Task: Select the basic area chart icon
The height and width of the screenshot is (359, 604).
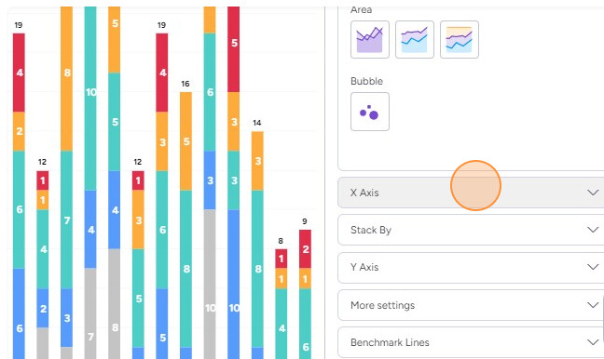Action: [370, 40]
